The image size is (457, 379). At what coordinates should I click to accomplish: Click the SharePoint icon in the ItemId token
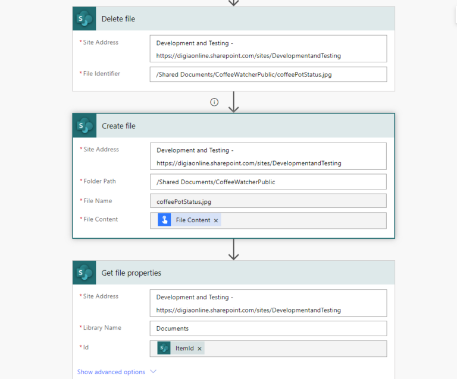point(164,348)
